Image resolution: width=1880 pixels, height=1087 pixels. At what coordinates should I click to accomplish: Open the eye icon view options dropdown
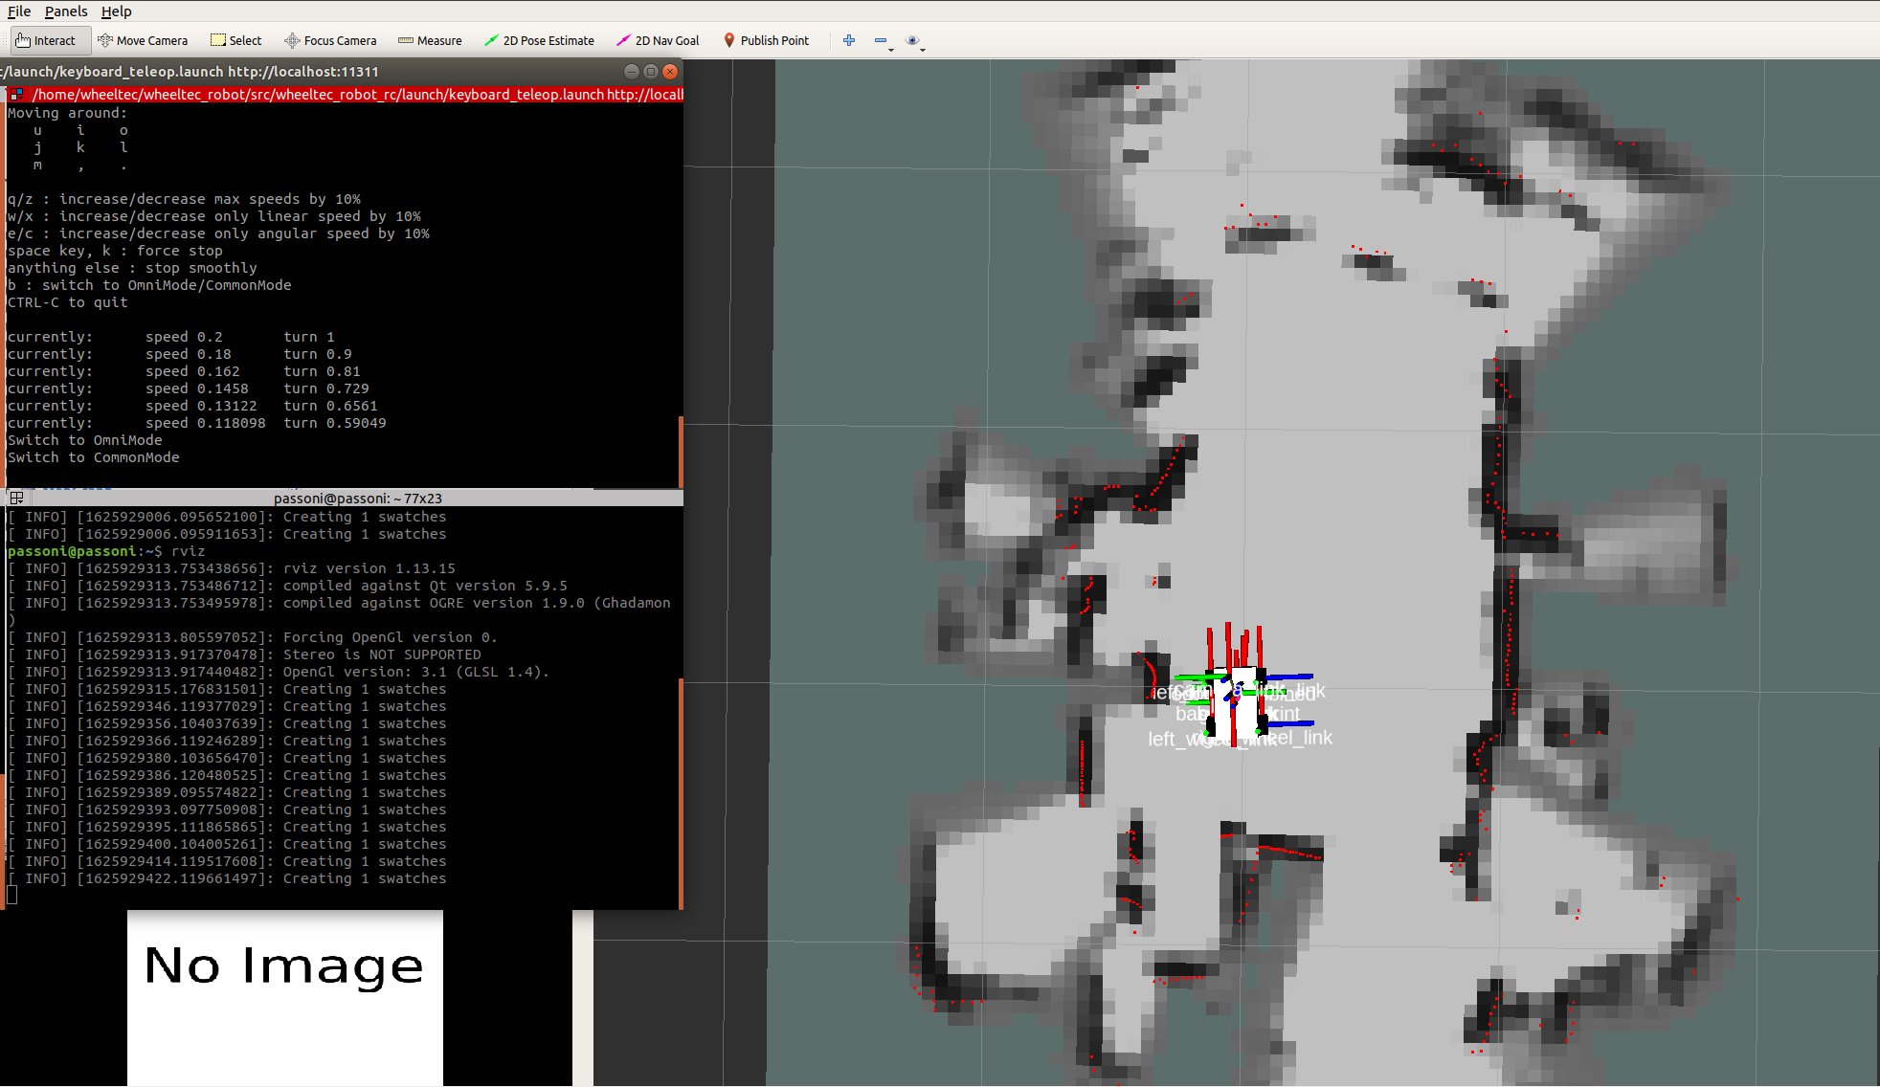click(x=914, y=41)
